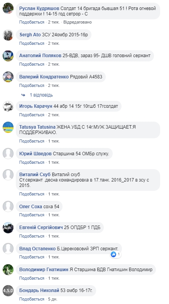Image resolution: width=169 pixels, height=304 pixels.
Task: Open the "Відредаговано" edit history link
Action: tap(78, 22)
